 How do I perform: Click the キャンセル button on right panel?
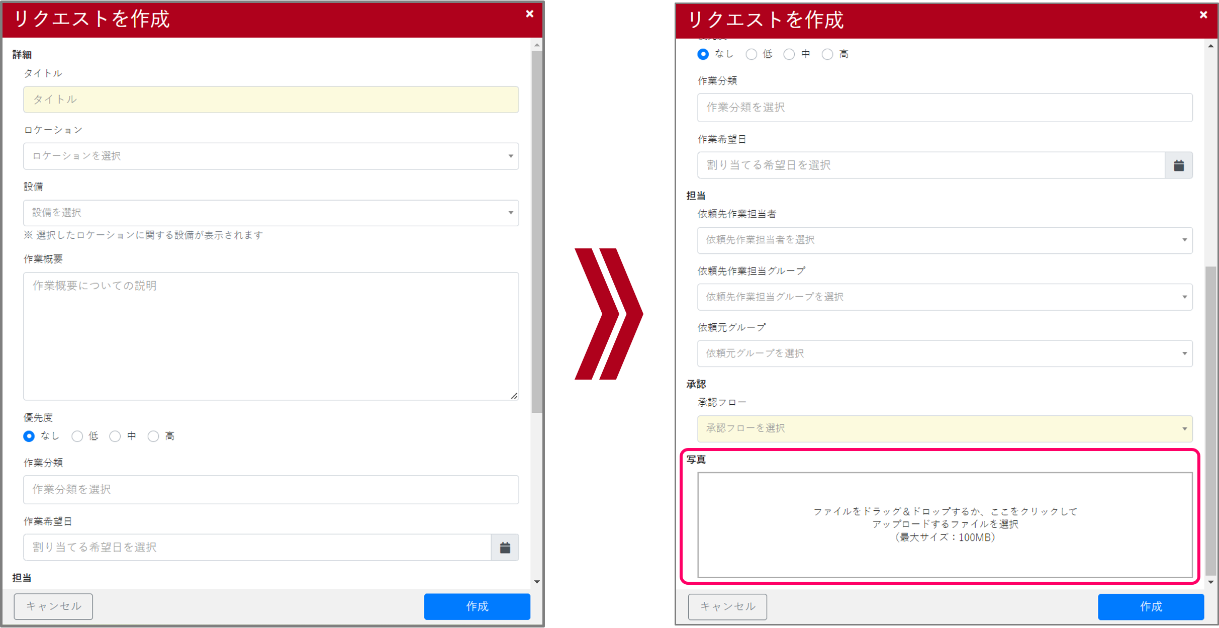click(x=727, y=606)
